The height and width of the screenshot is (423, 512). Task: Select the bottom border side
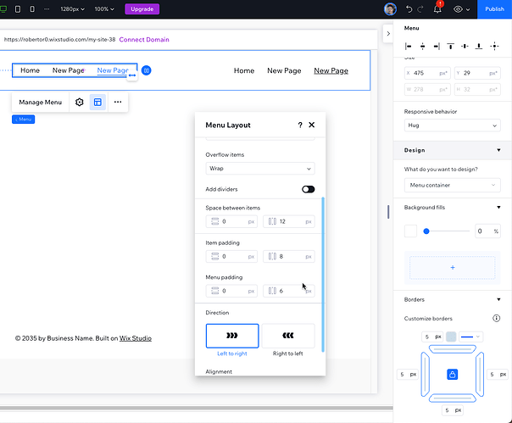453,398
